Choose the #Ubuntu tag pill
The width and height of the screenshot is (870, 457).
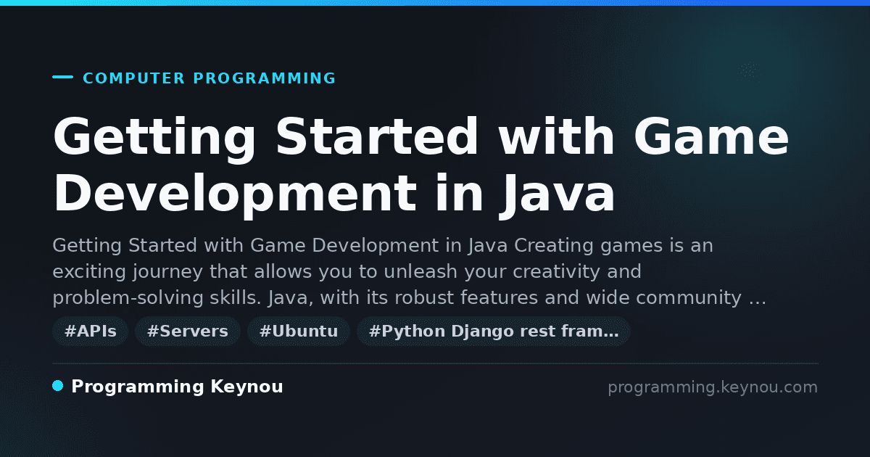[299, 332]
